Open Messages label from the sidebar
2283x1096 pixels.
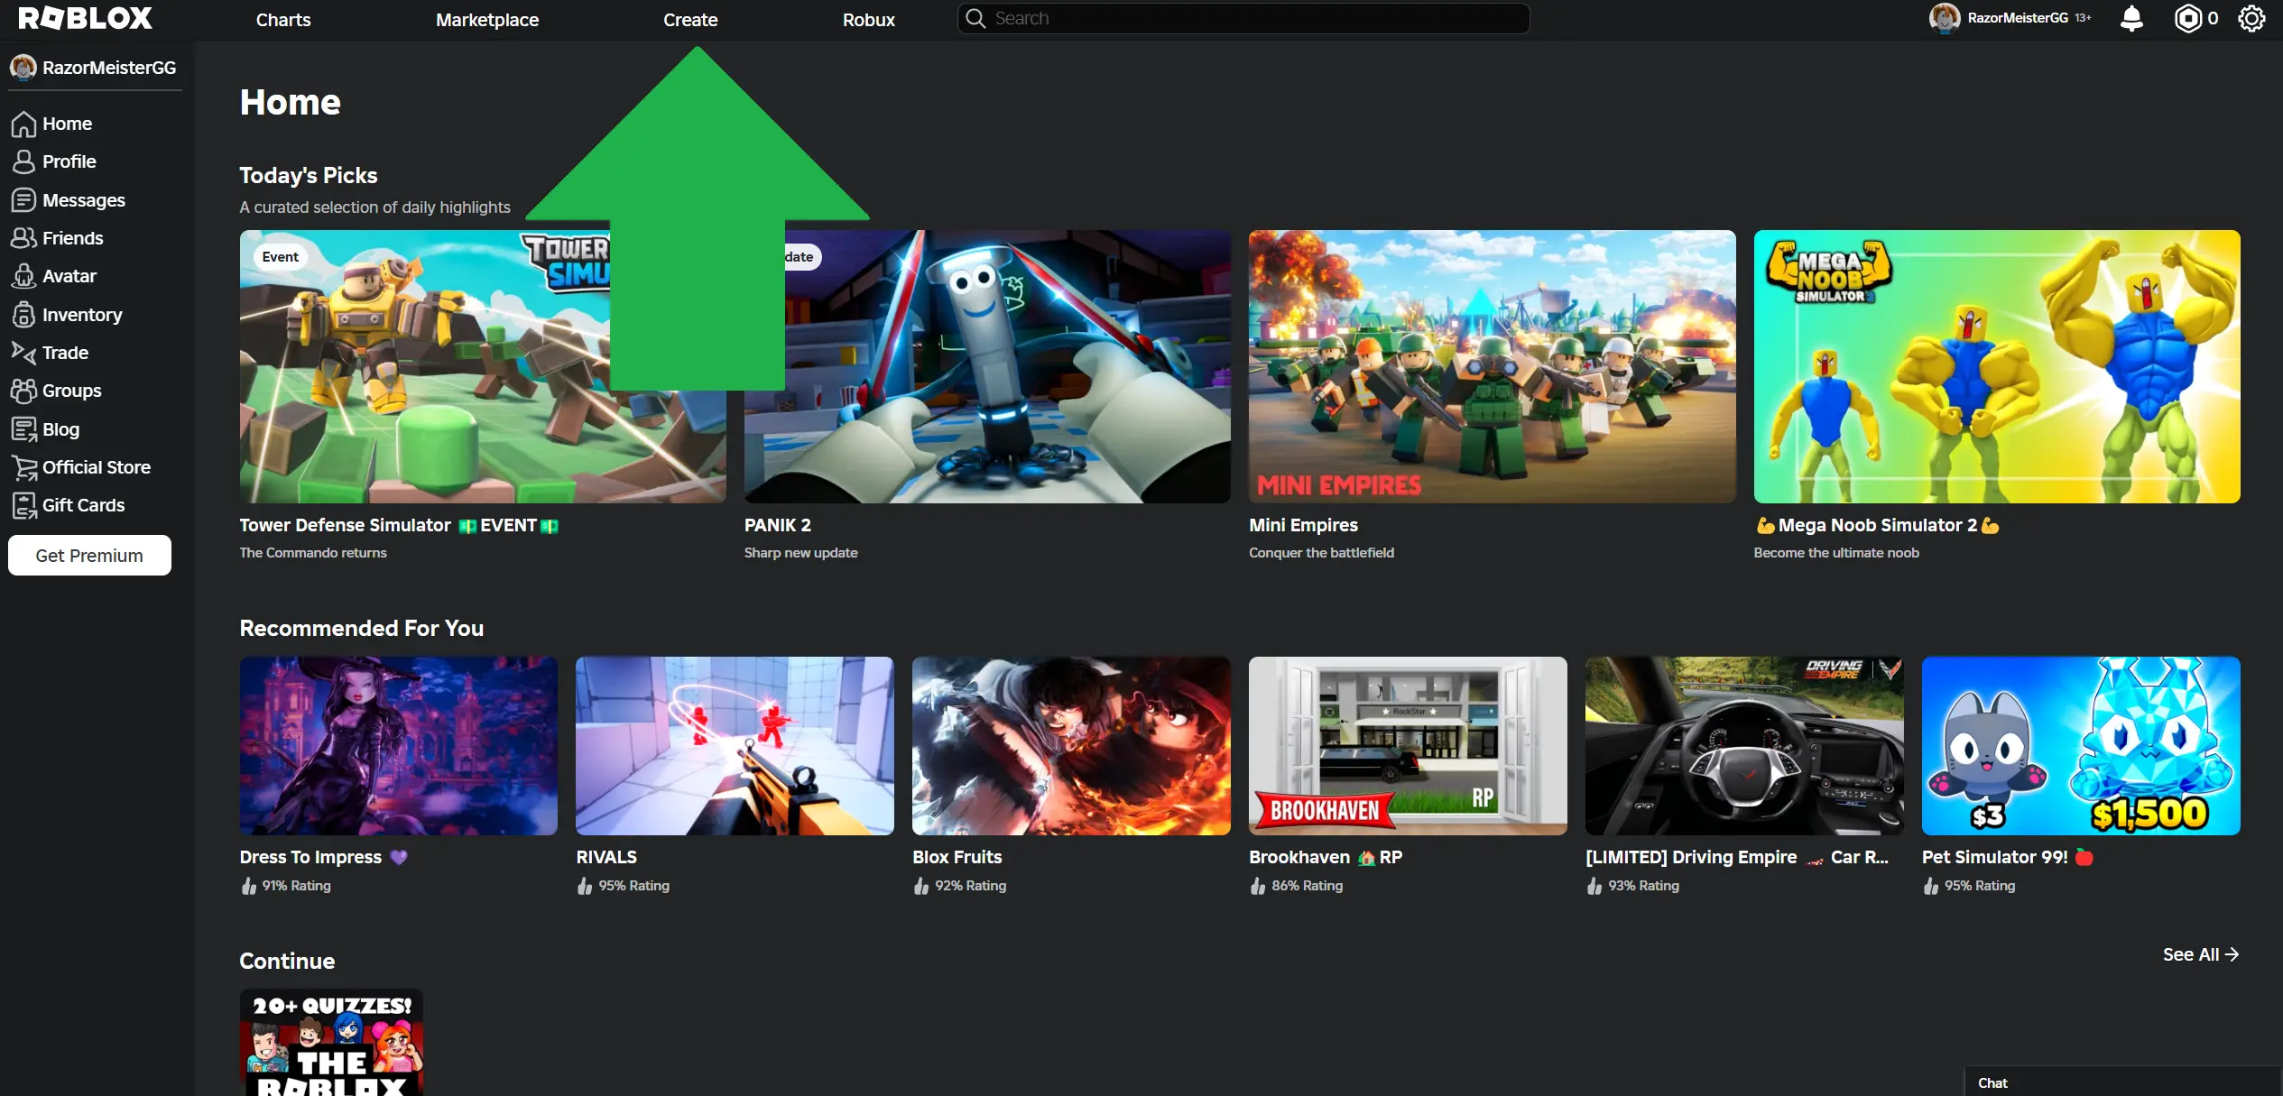[84, 200]
